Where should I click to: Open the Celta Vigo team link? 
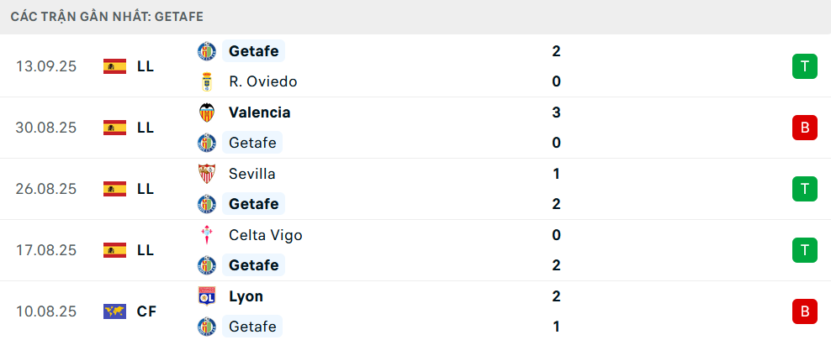tap(265, 235)
